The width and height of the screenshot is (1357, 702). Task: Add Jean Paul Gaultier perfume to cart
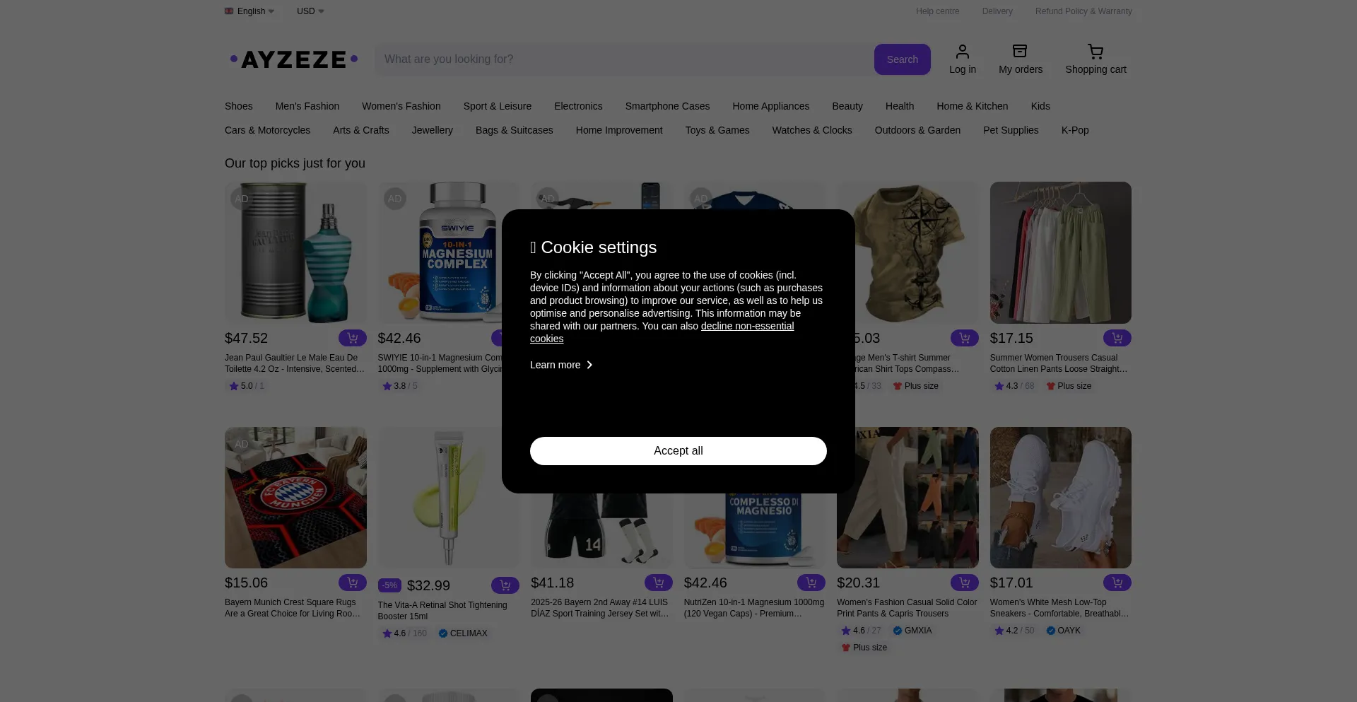353,338
